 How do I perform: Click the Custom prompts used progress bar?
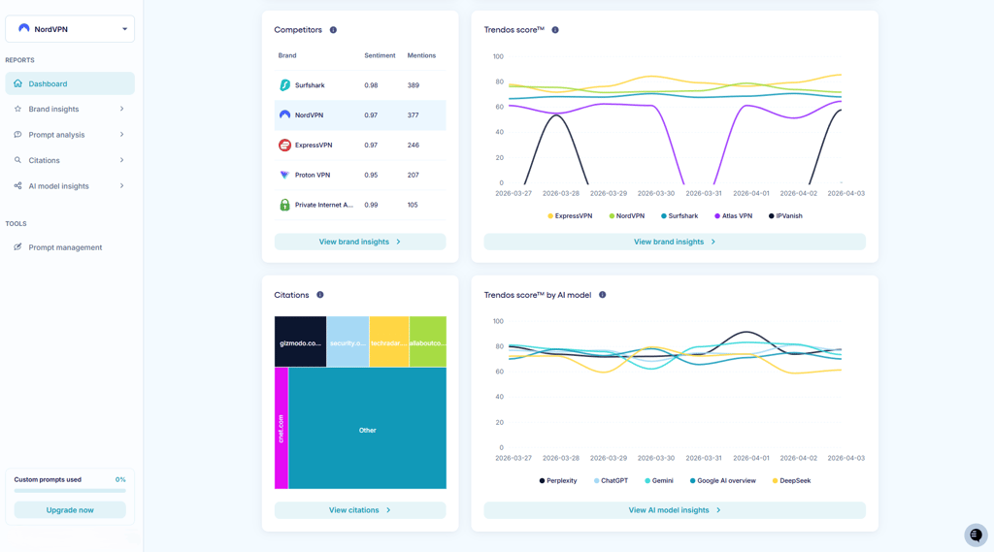click(x=70, y=491)
